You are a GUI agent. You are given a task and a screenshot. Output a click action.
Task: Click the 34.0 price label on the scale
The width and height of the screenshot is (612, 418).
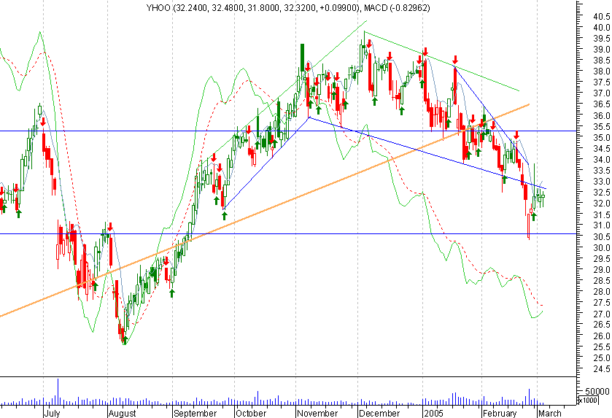click(602, 159)
